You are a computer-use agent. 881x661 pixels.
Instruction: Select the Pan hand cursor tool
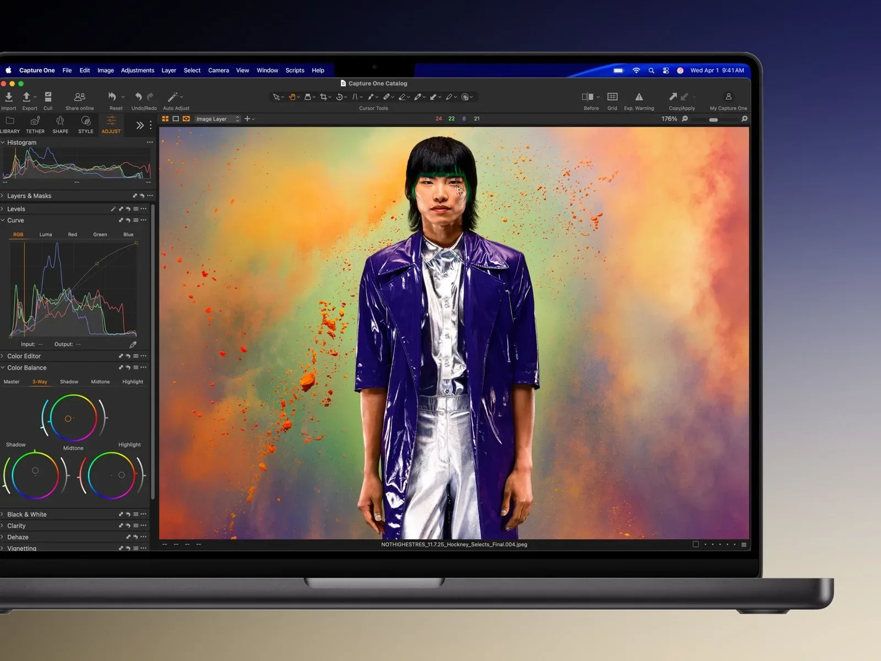(292, 97)
